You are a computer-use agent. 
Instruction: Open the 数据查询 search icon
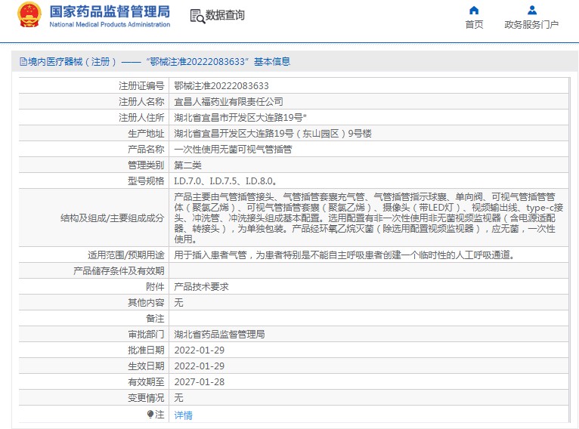197,16
